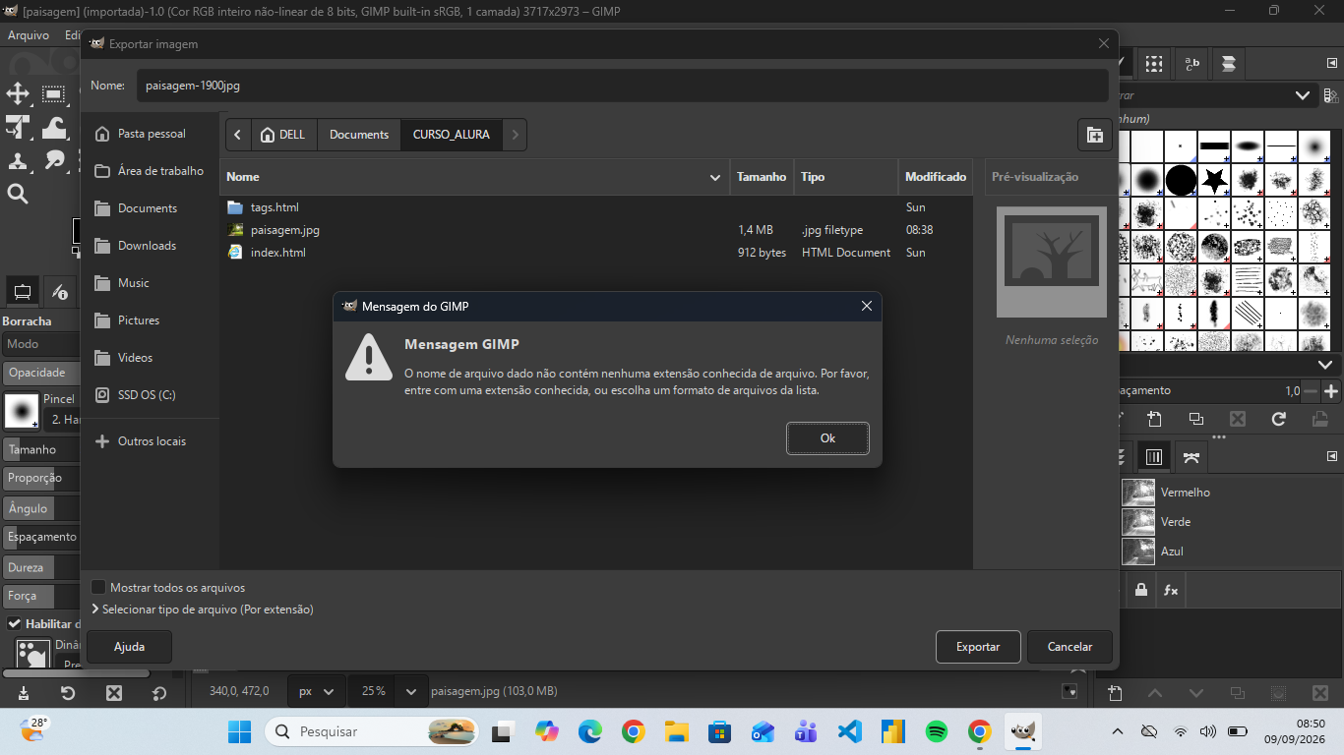The width and height of the screenshot is (1344, 755).
Task: Select the tags.html file
Action: click(596, 207)
